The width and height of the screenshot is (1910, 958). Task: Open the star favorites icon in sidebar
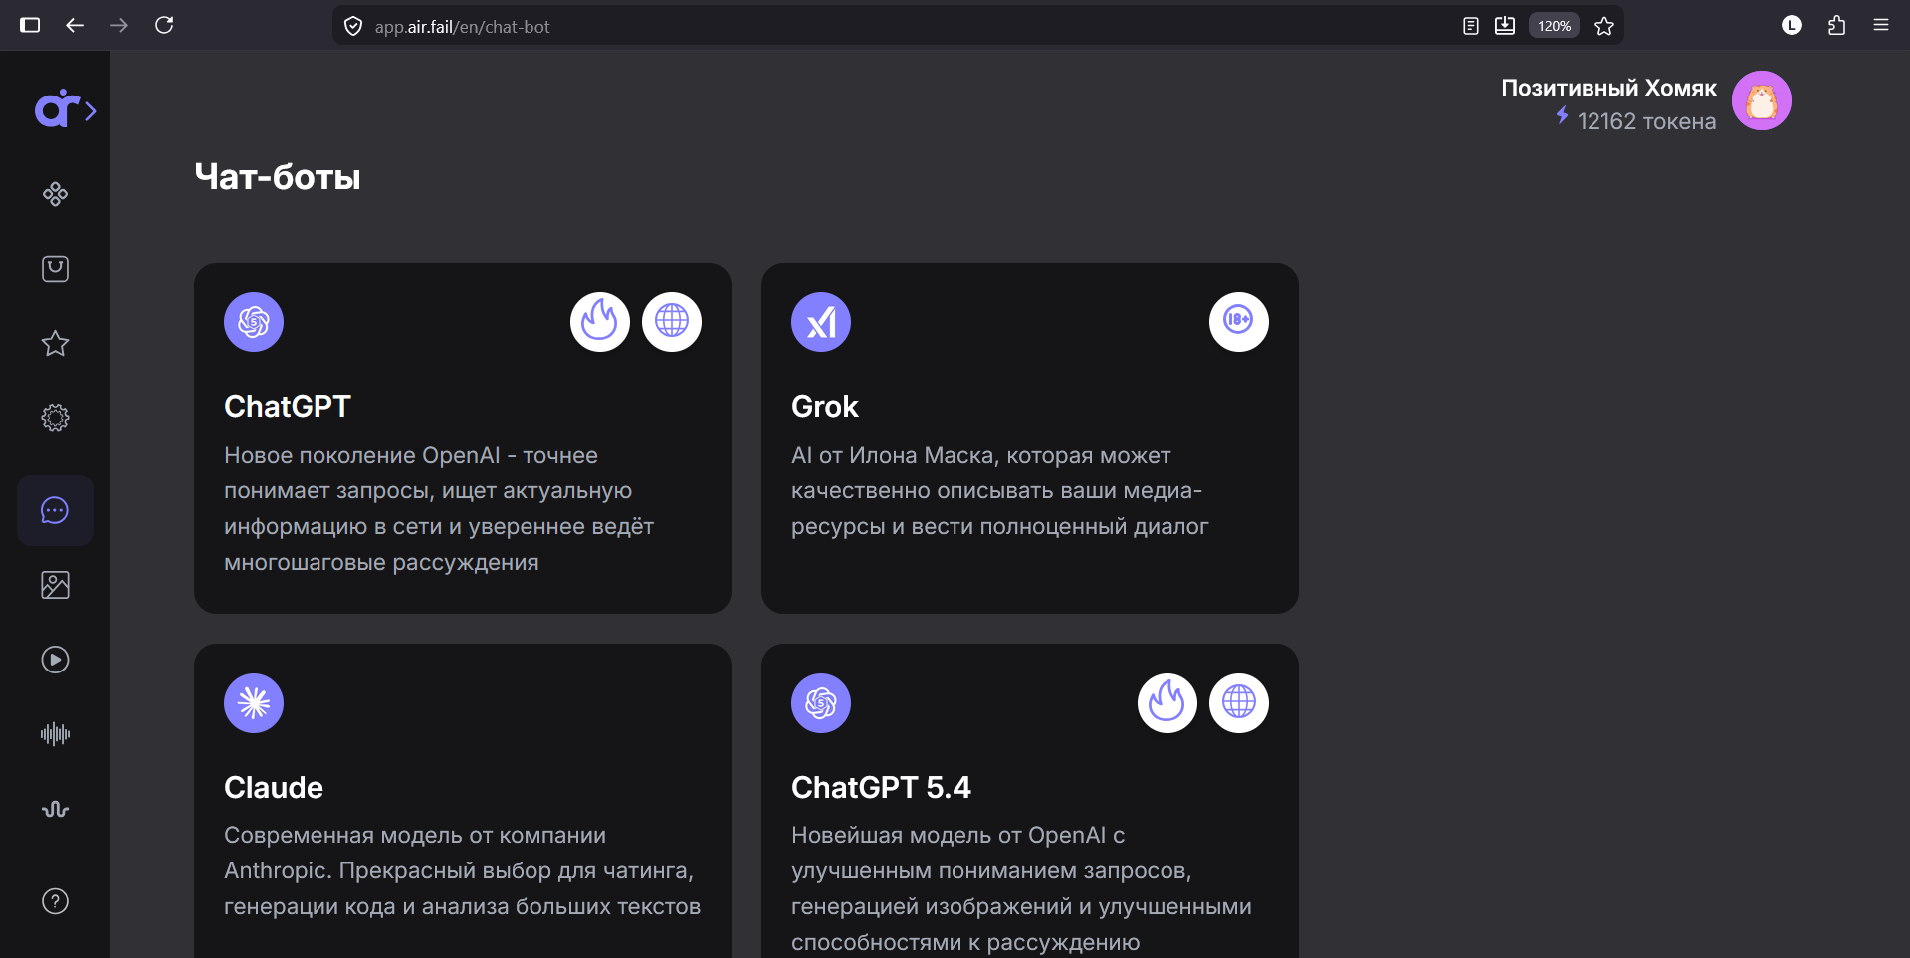[55, 343]
